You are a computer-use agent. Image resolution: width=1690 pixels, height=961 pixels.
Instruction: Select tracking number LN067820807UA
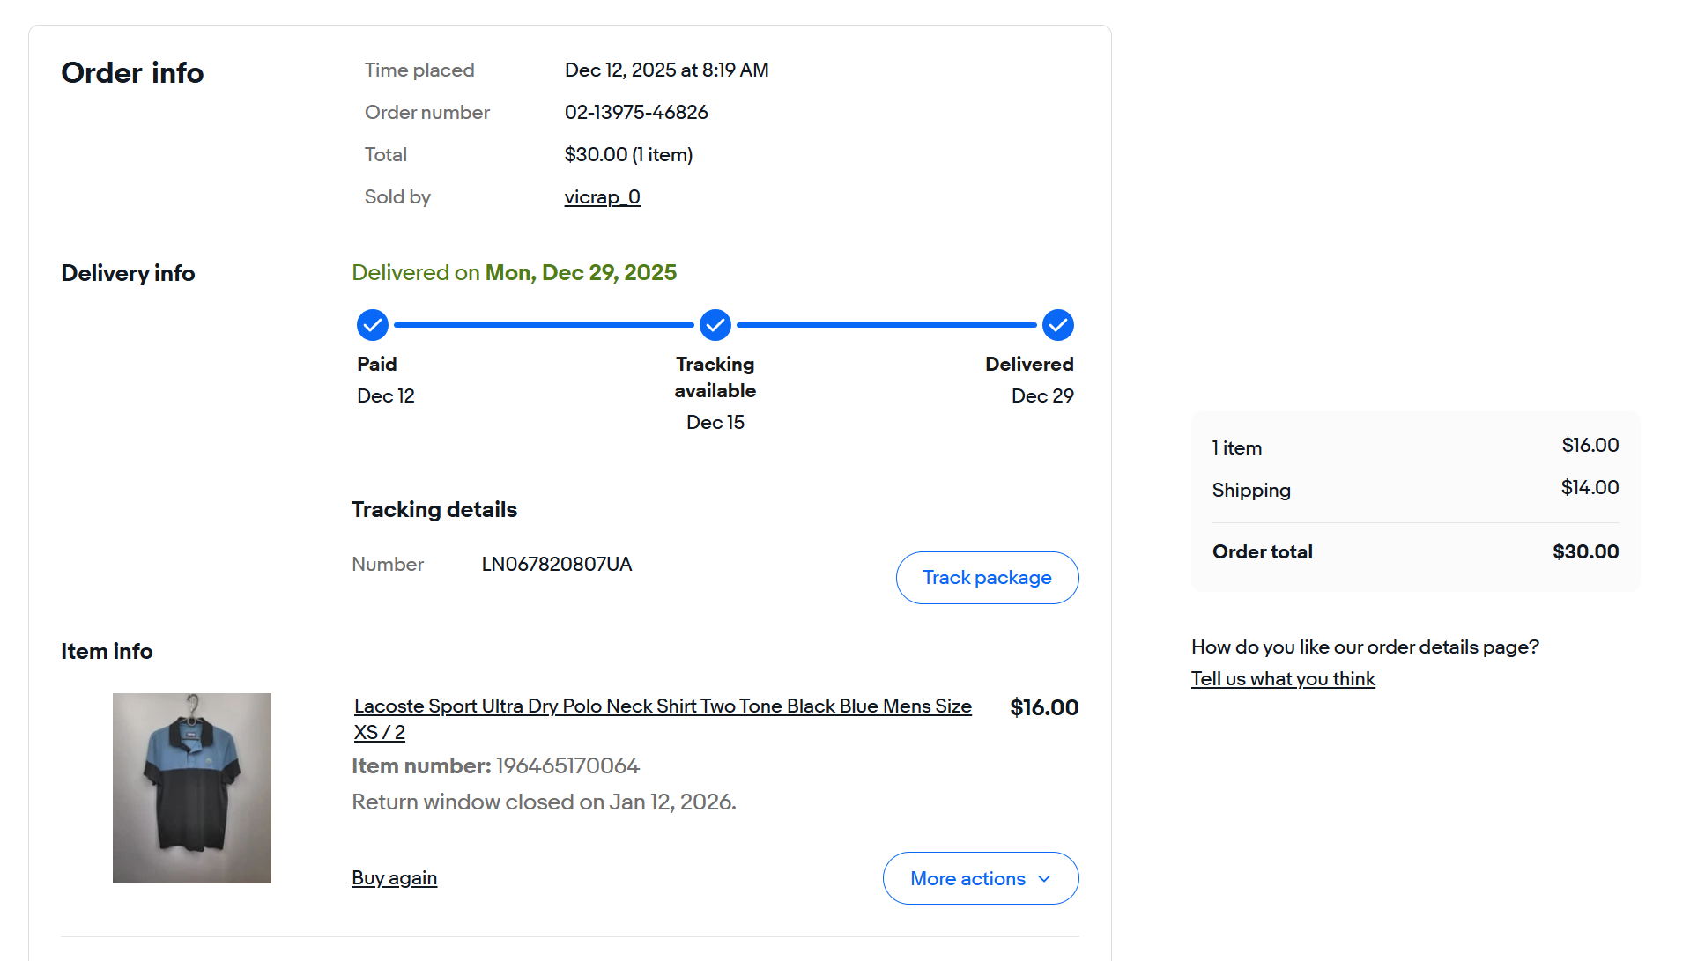557,565
